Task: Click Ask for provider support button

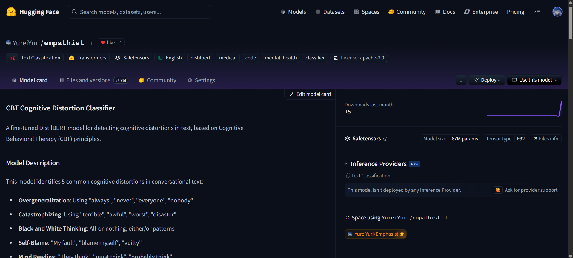Action: point(526,190)
